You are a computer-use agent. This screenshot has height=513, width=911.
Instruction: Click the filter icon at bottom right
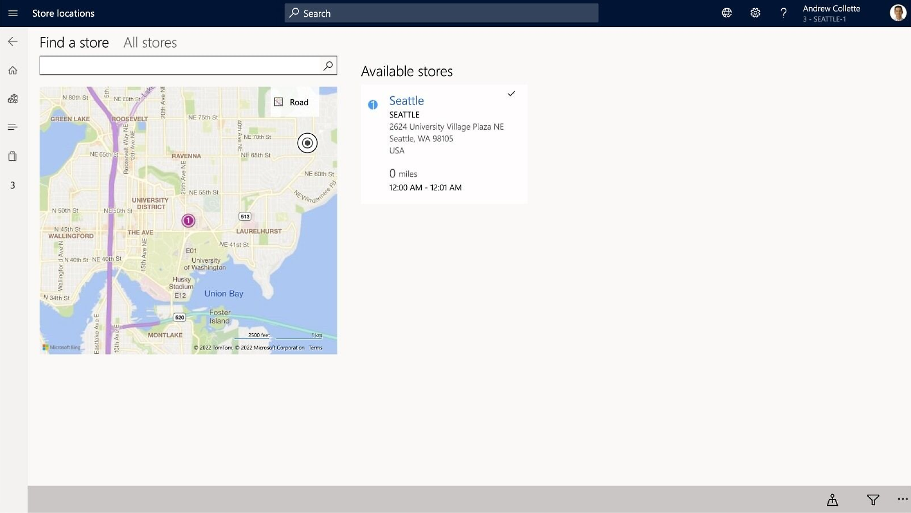pyautogui.click(x=873, y=501)
